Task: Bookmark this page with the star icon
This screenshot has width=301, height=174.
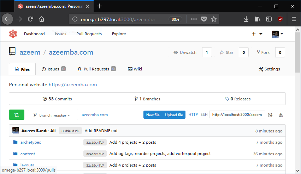Action: click(x=214, y=19)
